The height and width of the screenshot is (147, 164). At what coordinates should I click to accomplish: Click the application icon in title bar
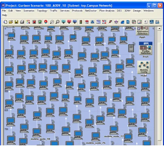[x=3, y=5]
